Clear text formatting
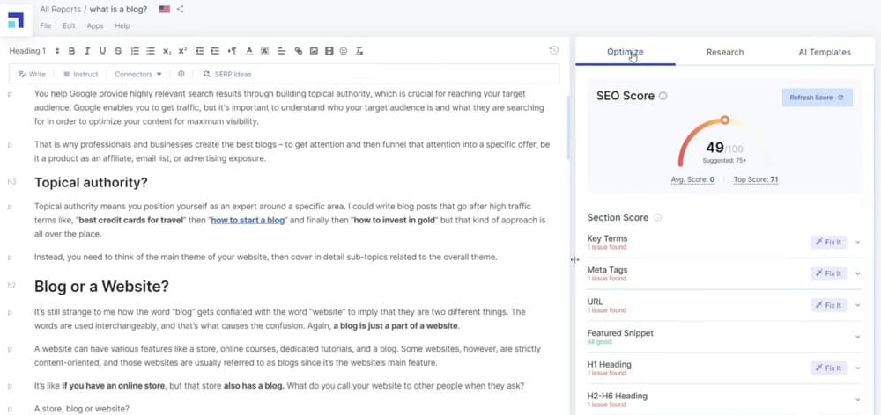 [359, 51]
